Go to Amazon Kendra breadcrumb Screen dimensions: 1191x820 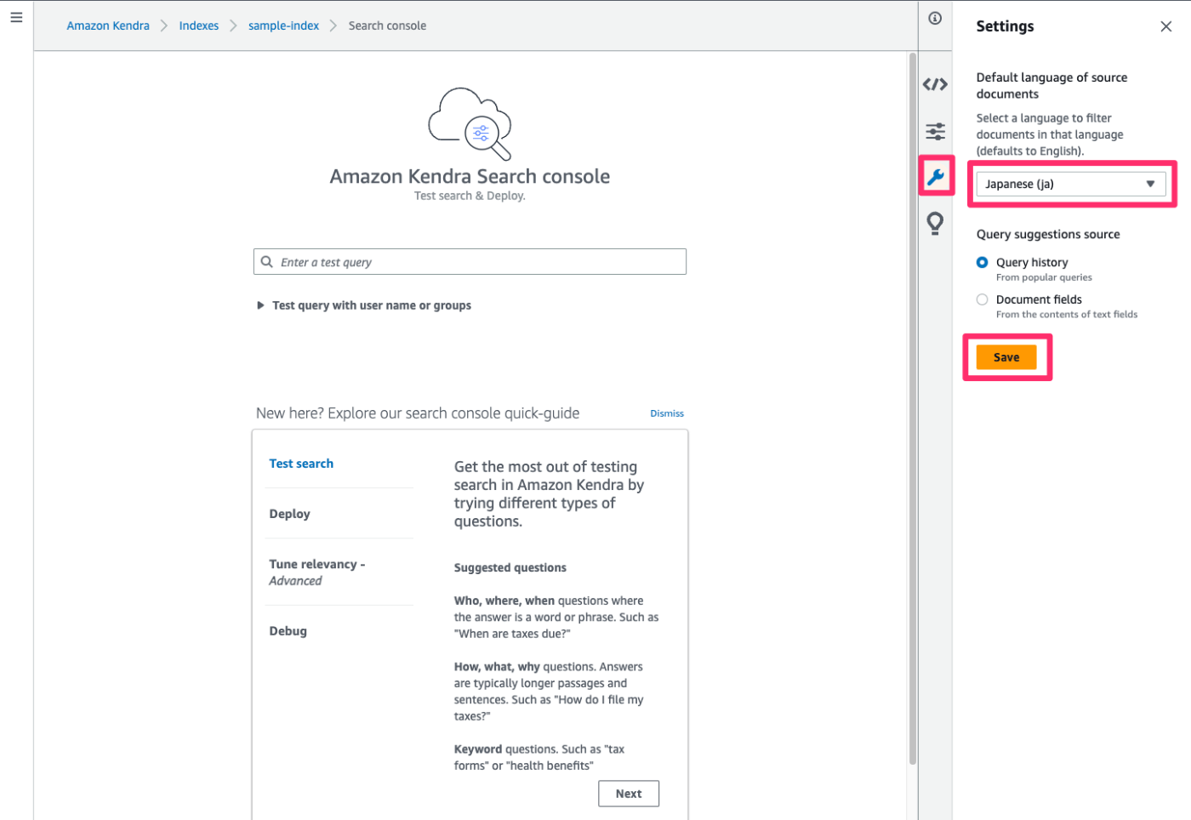click(x=108, y=26)
